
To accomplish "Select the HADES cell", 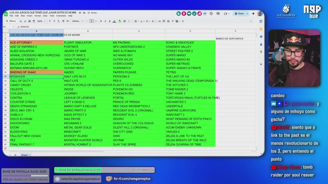I will click(88, 72).
